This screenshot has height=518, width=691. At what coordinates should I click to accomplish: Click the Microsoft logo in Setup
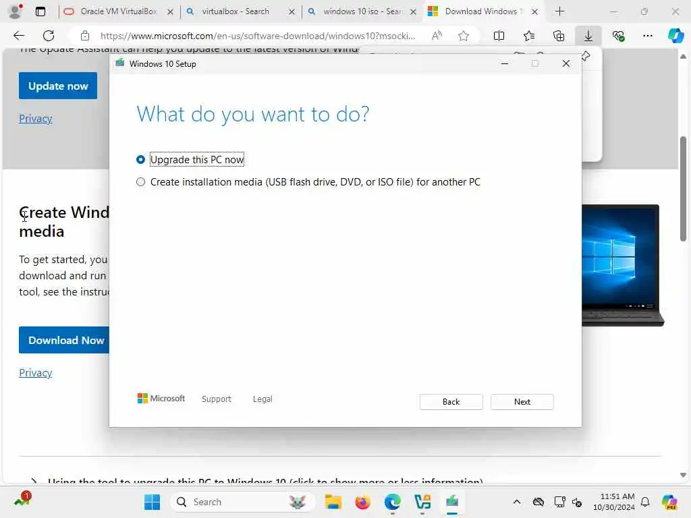tap(161, 398)
